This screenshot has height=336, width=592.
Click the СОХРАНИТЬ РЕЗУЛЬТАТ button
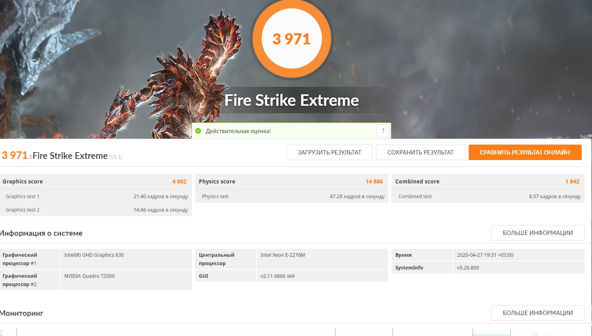(420, 153)
